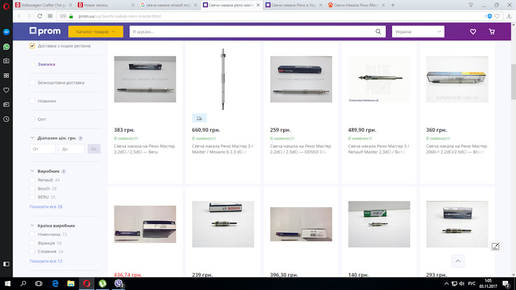
Task: Open the Україна region dropdown
Action: (418, 32)
